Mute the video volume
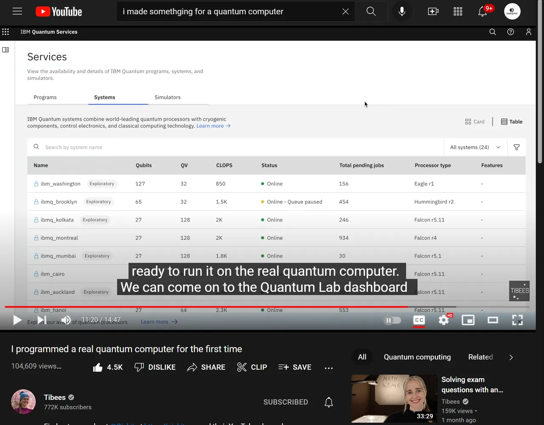Screen dimensions: 544x425 point(66,320)
